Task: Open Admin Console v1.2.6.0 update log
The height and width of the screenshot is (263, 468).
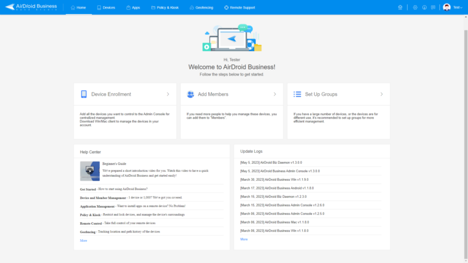Action: (282, 205)
